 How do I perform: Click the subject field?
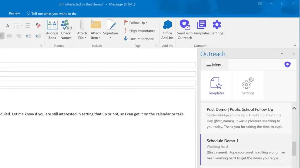pyautogui.click(x=98, y=83)
